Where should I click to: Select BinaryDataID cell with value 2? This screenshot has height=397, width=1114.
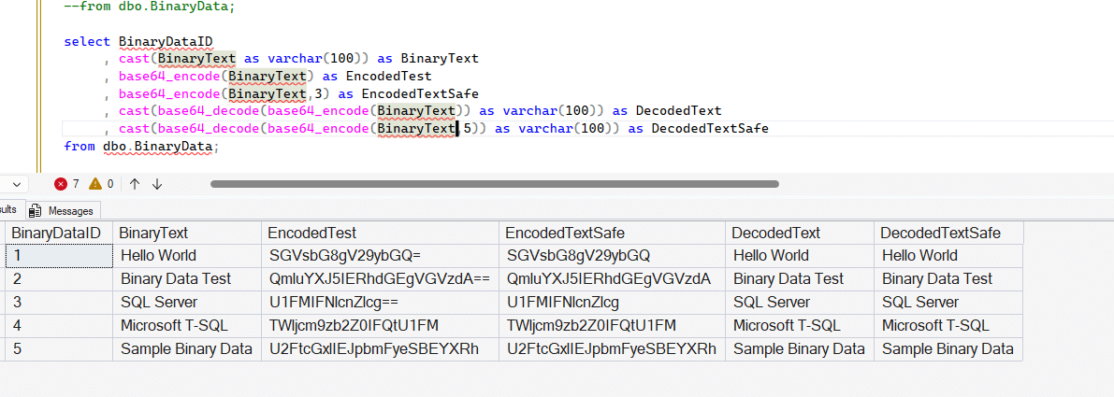coord(59,279)
